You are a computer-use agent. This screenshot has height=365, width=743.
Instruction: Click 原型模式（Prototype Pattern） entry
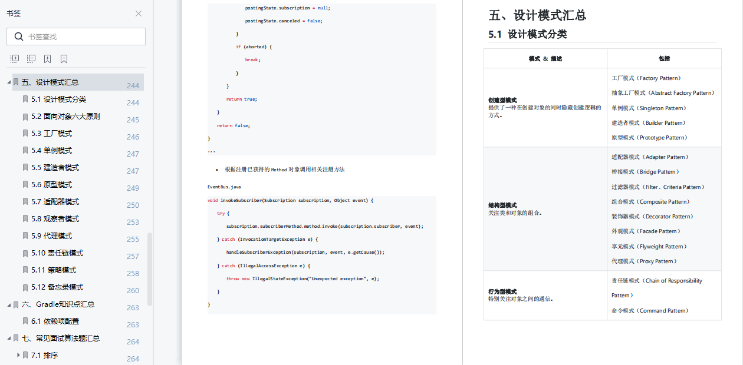coord(650,138)
